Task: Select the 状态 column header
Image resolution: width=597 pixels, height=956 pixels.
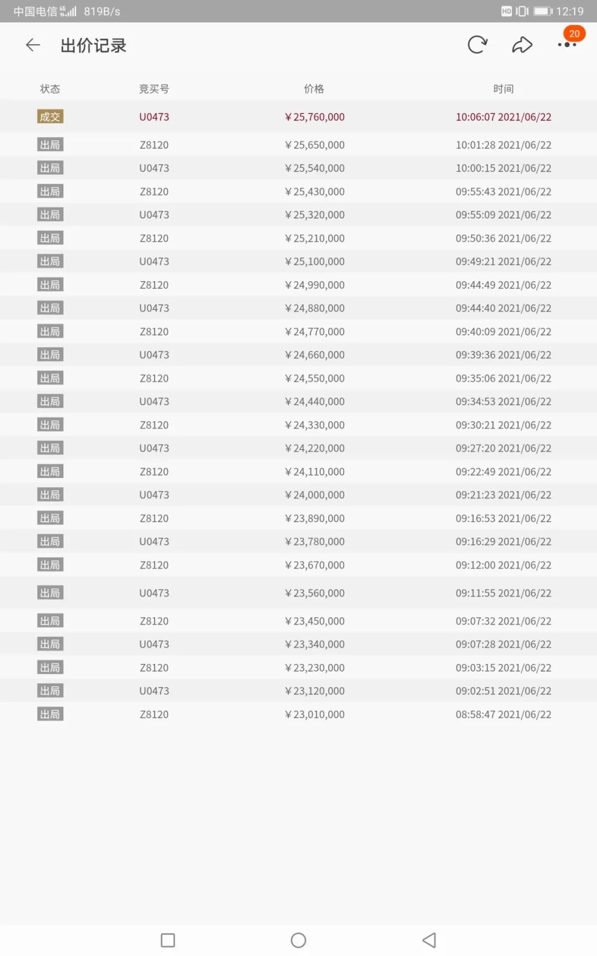Action: (50, 89)
